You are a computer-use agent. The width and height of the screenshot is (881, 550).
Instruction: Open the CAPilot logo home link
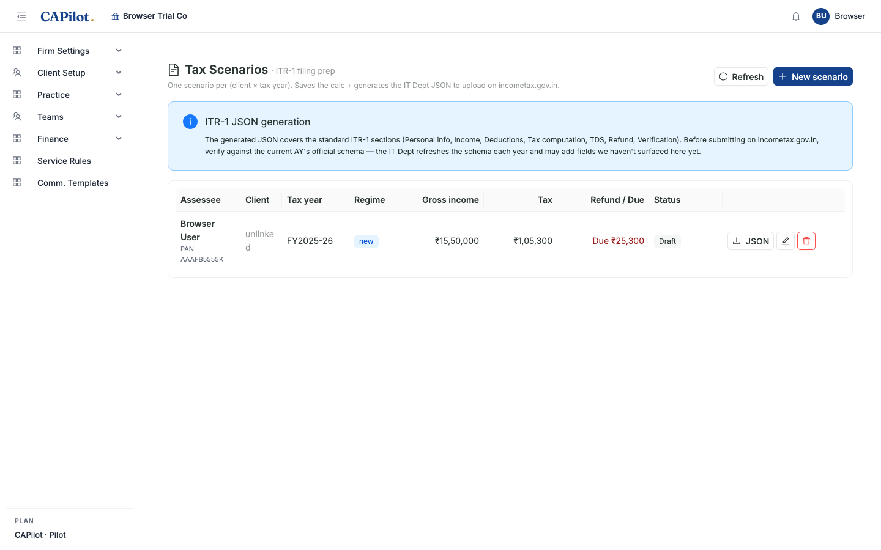[x=67, y=16]
